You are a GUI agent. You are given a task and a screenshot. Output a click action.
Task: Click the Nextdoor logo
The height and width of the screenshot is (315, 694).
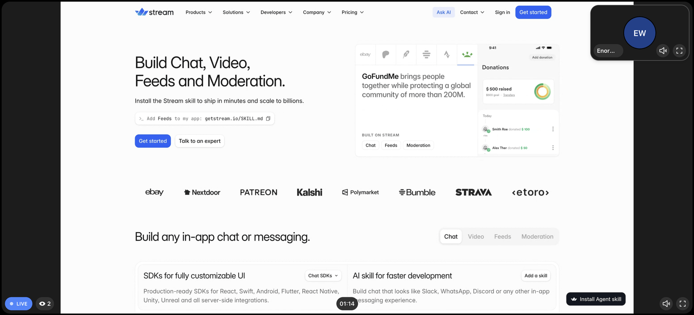(x=202, y=192)
